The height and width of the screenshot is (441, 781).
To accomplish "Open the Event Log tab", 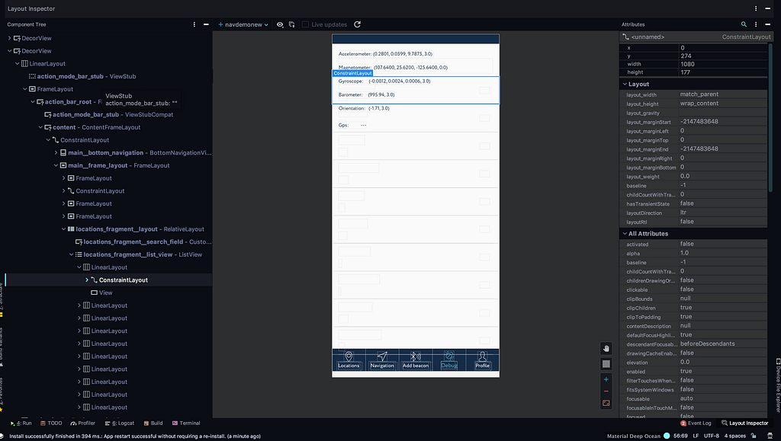I will pyautogui.click(x=696, y=423).
